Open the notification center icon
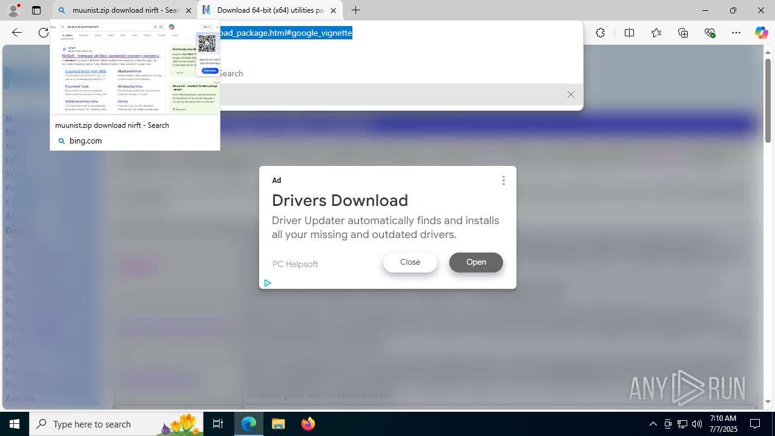The image size is (775, 436). (x=756, y=424)
